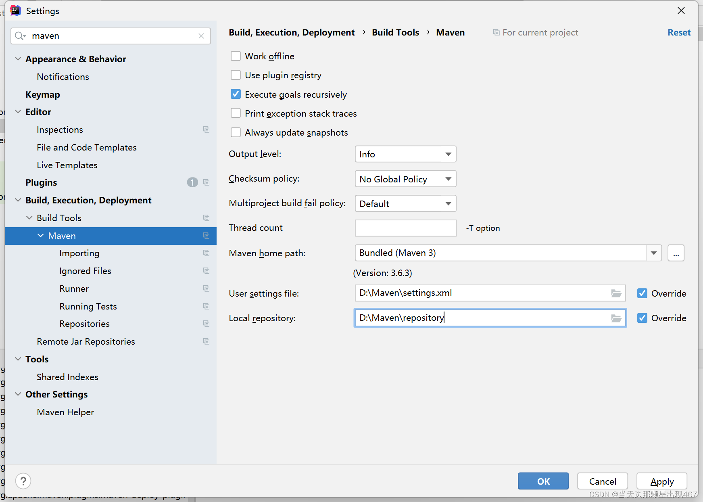Uncheck Execute goals recursively
The image size is (703, 502).
pos(236,94)
